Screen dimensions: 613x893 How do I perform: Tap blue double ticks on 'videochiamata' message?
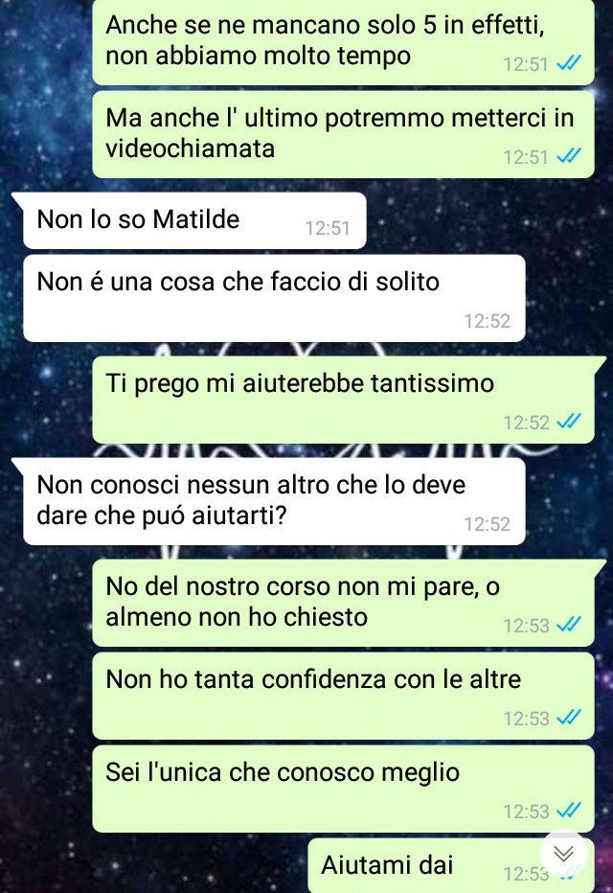(569, 155)
